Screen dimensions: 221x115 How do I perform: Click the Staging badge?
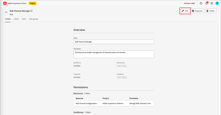[x=32, y=3]
